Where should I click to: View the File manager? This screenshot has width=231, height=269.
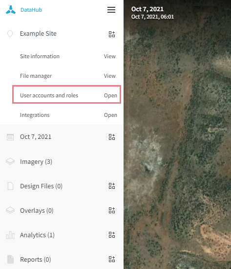click(110, 76)
